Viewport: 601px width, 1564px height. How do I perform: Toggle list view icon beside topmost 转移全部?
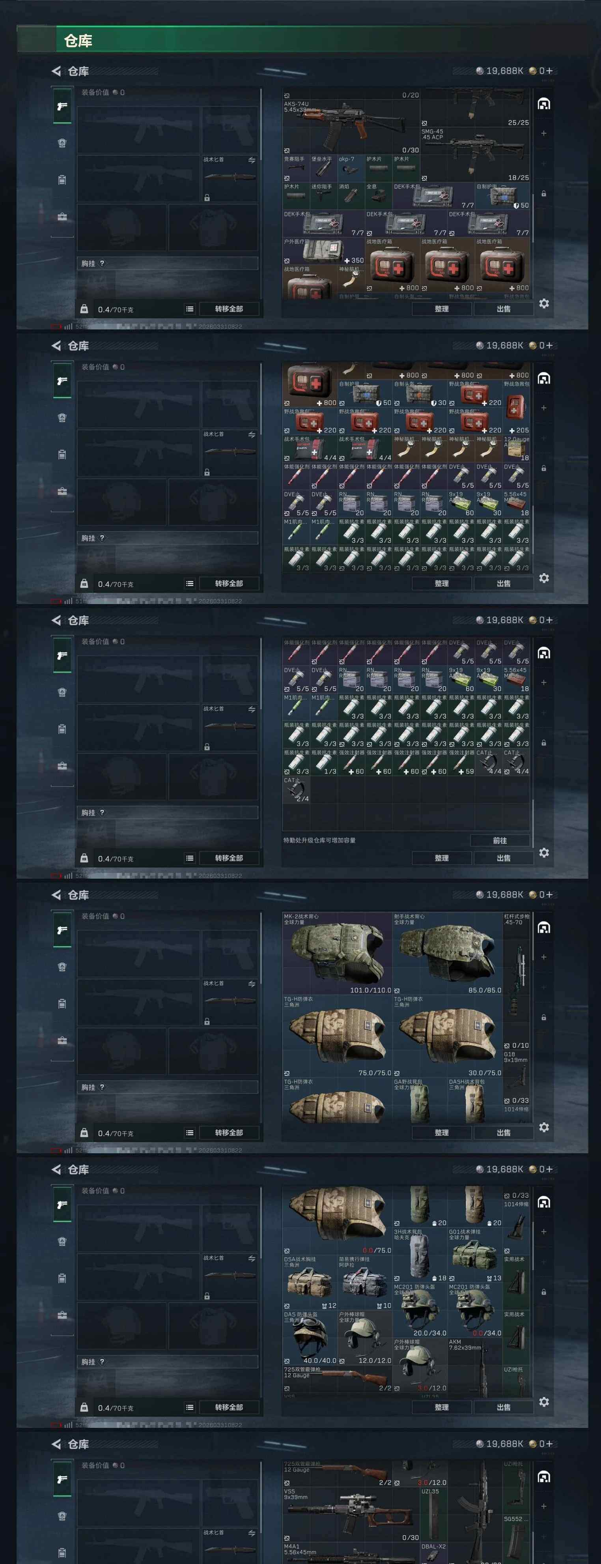pos(190,309)
